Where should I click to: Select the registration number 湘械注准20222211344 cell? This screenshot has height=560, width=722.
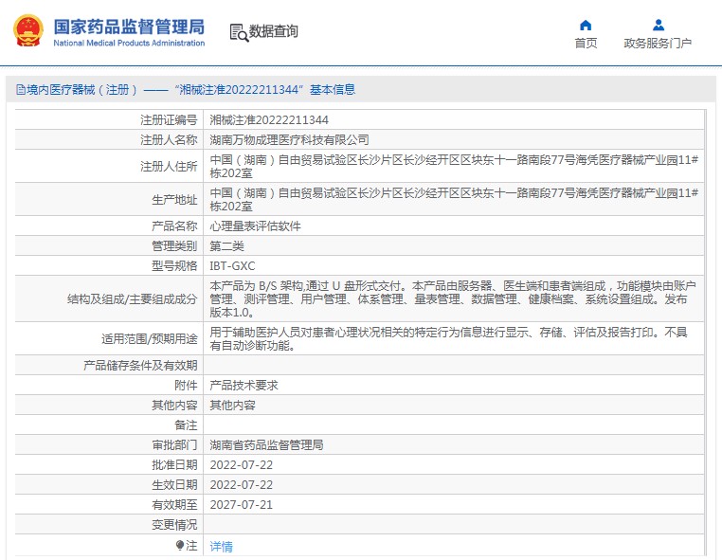(x=269, y=119)
